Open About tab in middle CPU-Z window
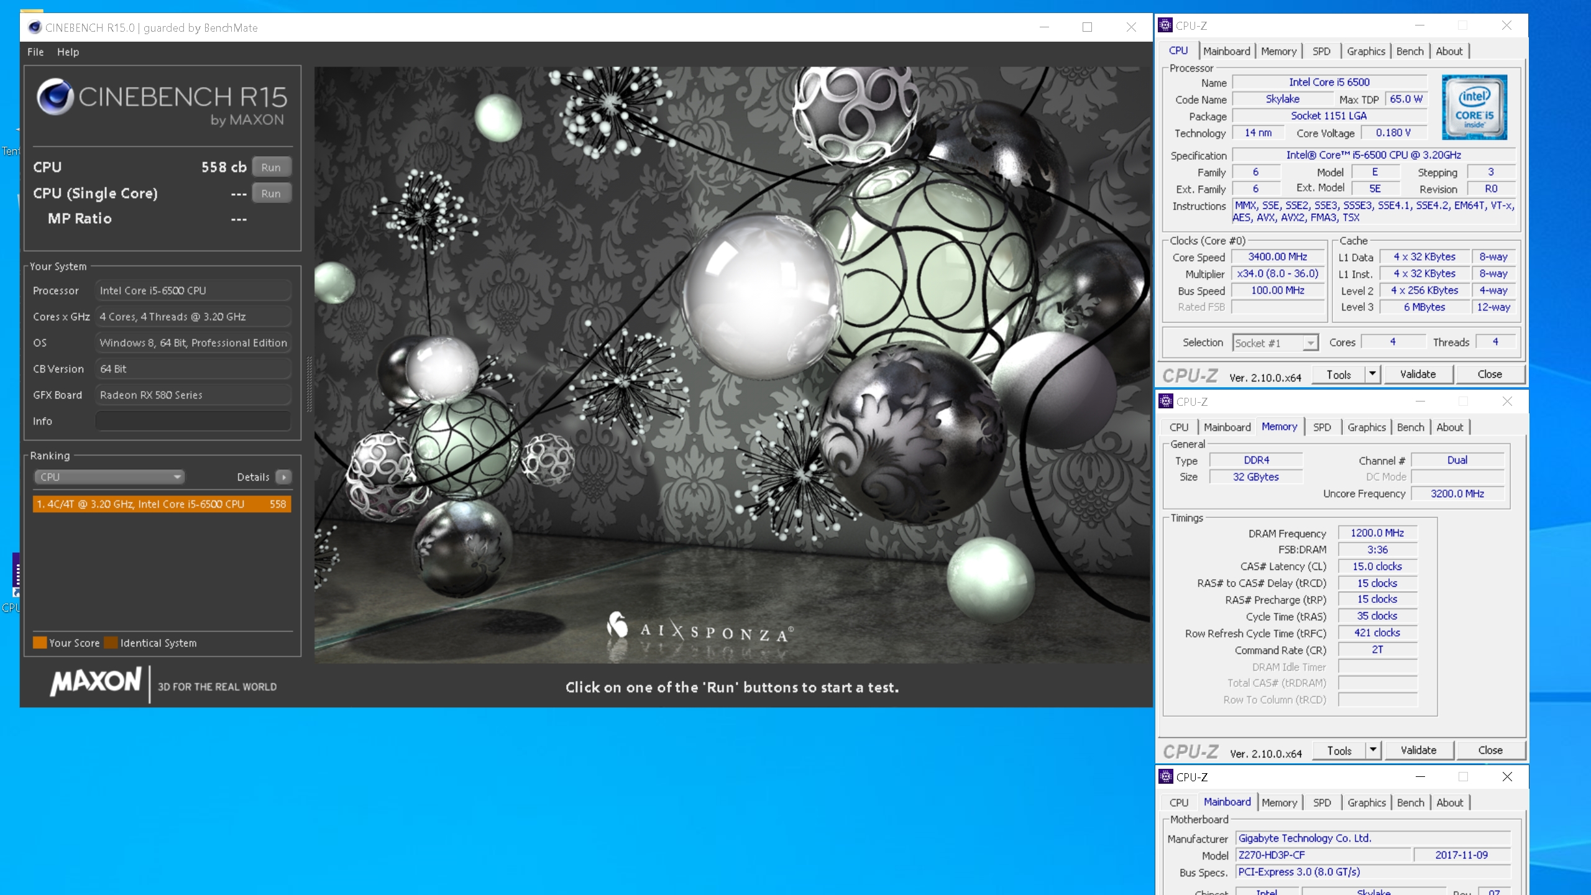Viewport: 1591px width, 895px height. point(1449,428)
